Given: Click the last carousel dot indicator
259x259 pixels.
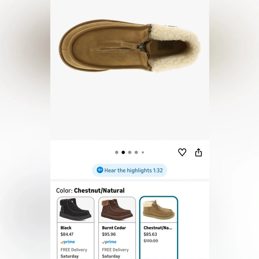Looking at the screenshot, I should (143, 152).
